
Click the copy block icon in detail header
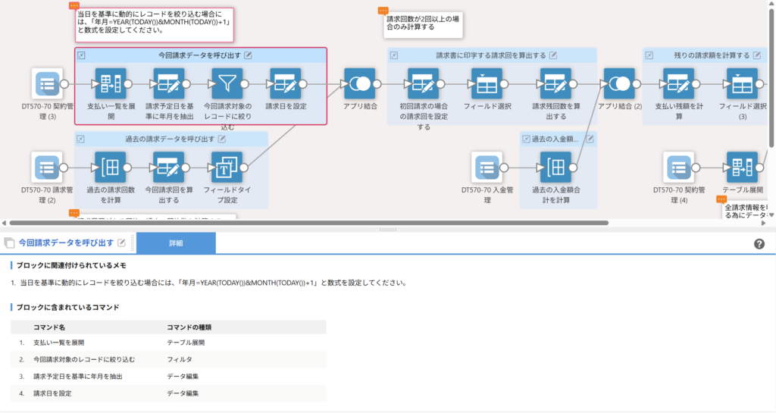[x=9, y=242]
